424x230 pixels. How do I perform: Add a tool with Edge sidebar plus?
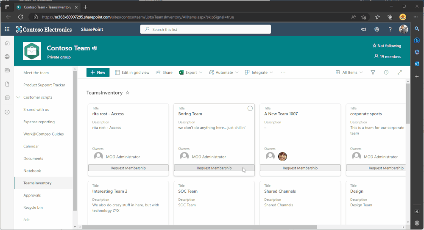[x=417, y=77]
